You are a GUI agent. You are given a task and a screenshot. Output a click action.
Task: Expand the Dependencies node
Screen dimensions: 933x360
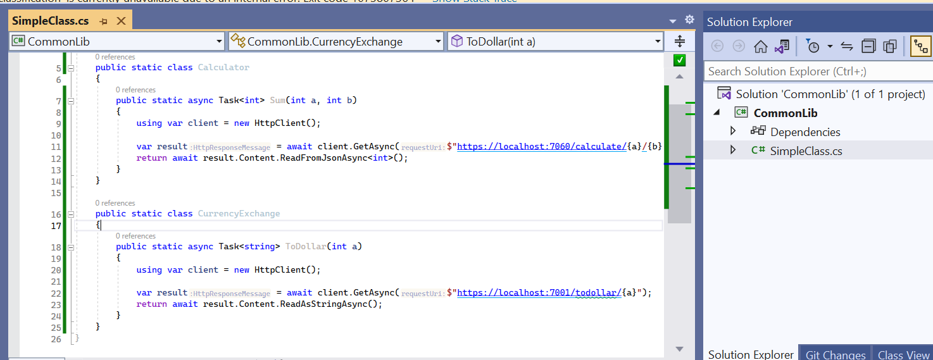733,132
